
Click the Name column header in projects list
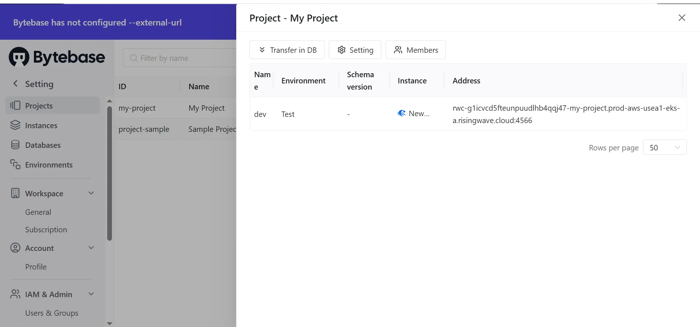pos(199,87)
